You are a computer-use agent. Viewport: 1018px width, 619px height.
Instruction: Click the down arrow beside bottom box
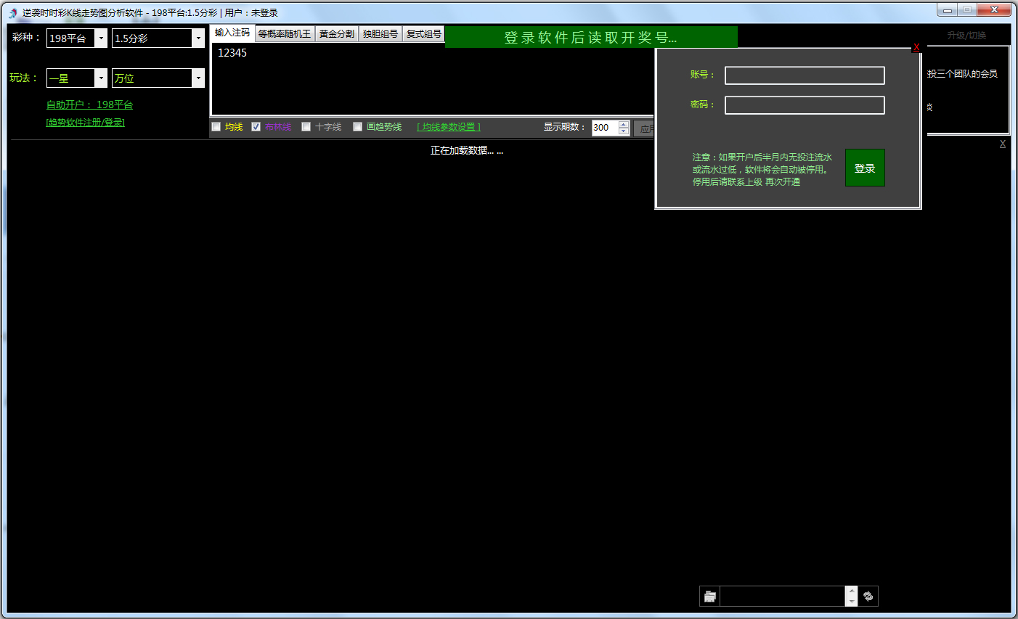click(852, 602)
